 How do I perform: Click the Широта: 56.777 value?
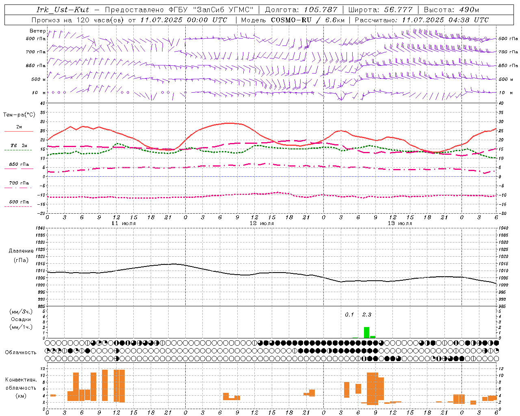pyautogui.click(x=380, y=10)
